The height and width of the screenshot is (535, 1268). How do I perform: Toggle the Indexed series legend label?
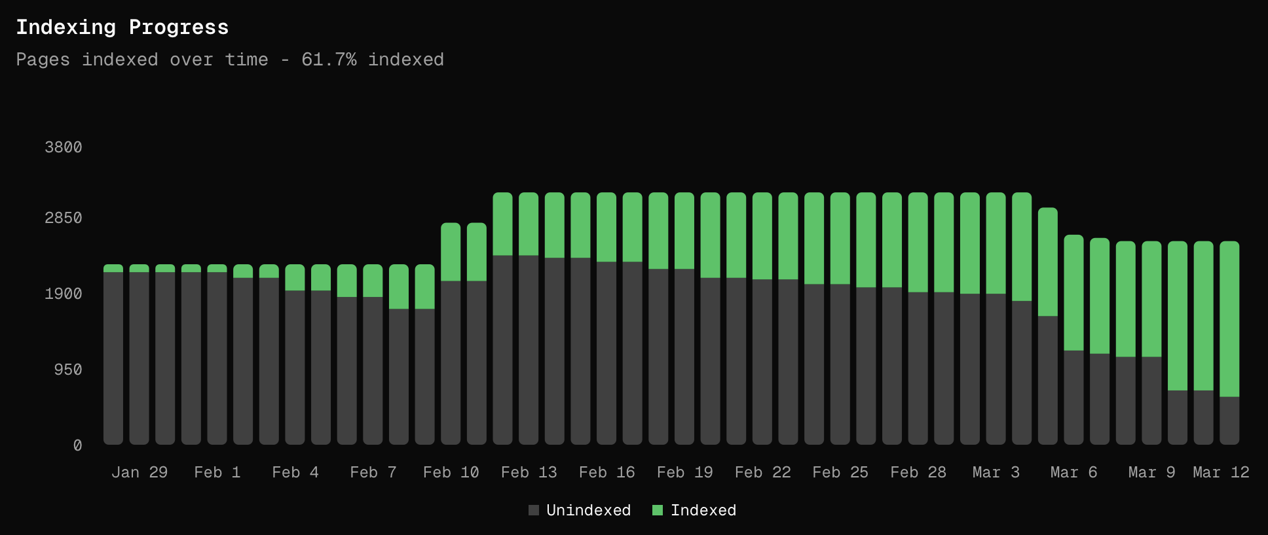click(x=703, y=510)
